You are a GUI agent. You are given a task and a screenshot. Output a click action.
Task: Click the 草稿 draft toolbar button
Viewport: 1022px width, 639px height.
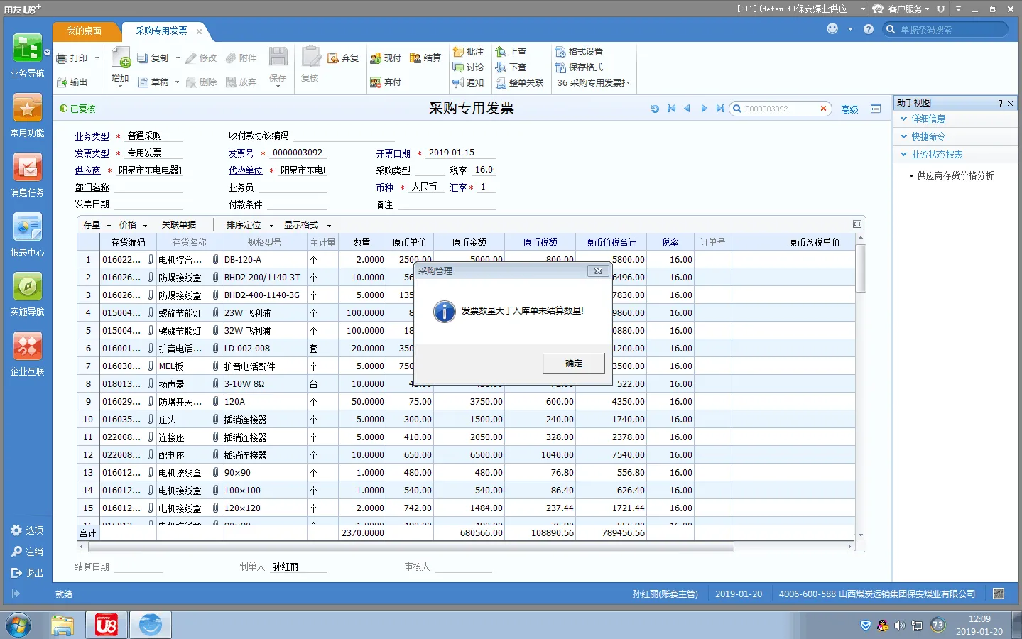click(153, 82)
